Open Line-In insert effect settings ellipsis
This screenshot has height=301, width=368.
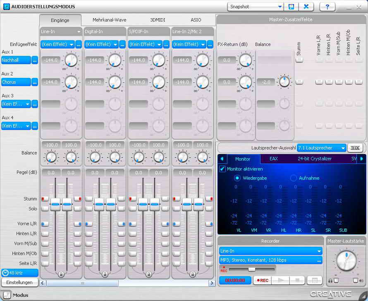click(79, 44)
